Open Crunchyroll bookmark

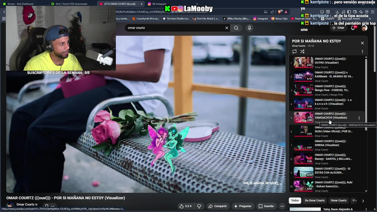pyautogui.click(x=145, y=19)
